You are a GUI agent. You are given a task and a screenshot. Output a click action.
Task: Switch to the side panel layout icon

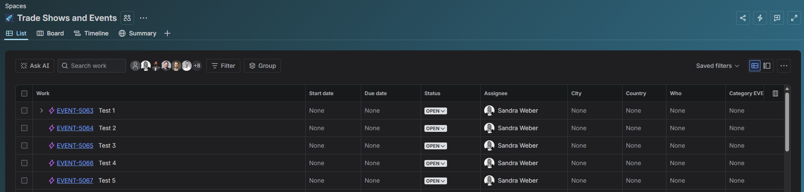(767, 66)
